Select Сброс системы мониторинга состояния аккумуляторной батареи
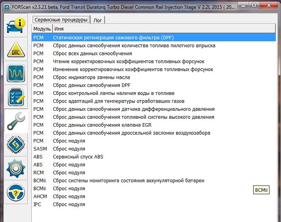The width and height of the screenshot is (281, 222). [x=153, y=181]
